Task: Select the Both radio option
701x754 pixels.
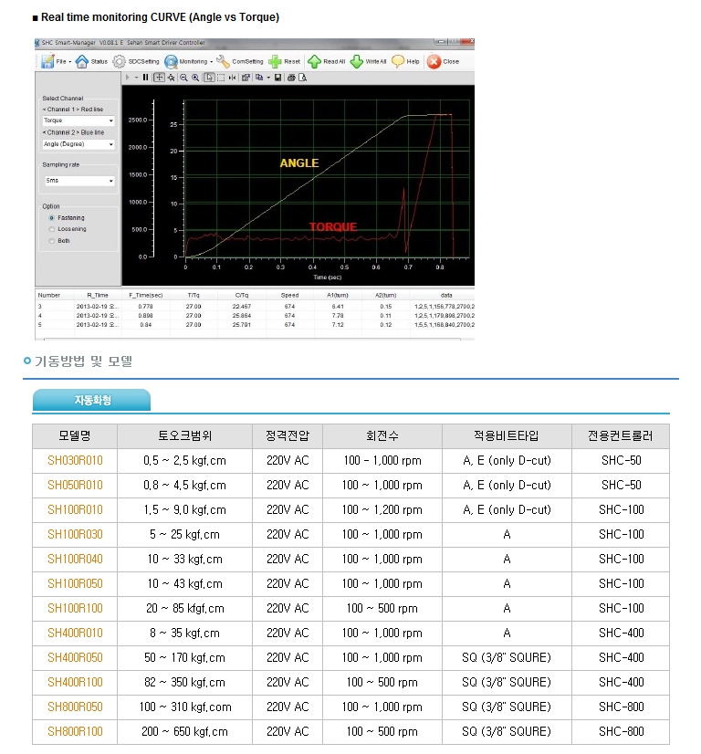Action: click(51, 240)
